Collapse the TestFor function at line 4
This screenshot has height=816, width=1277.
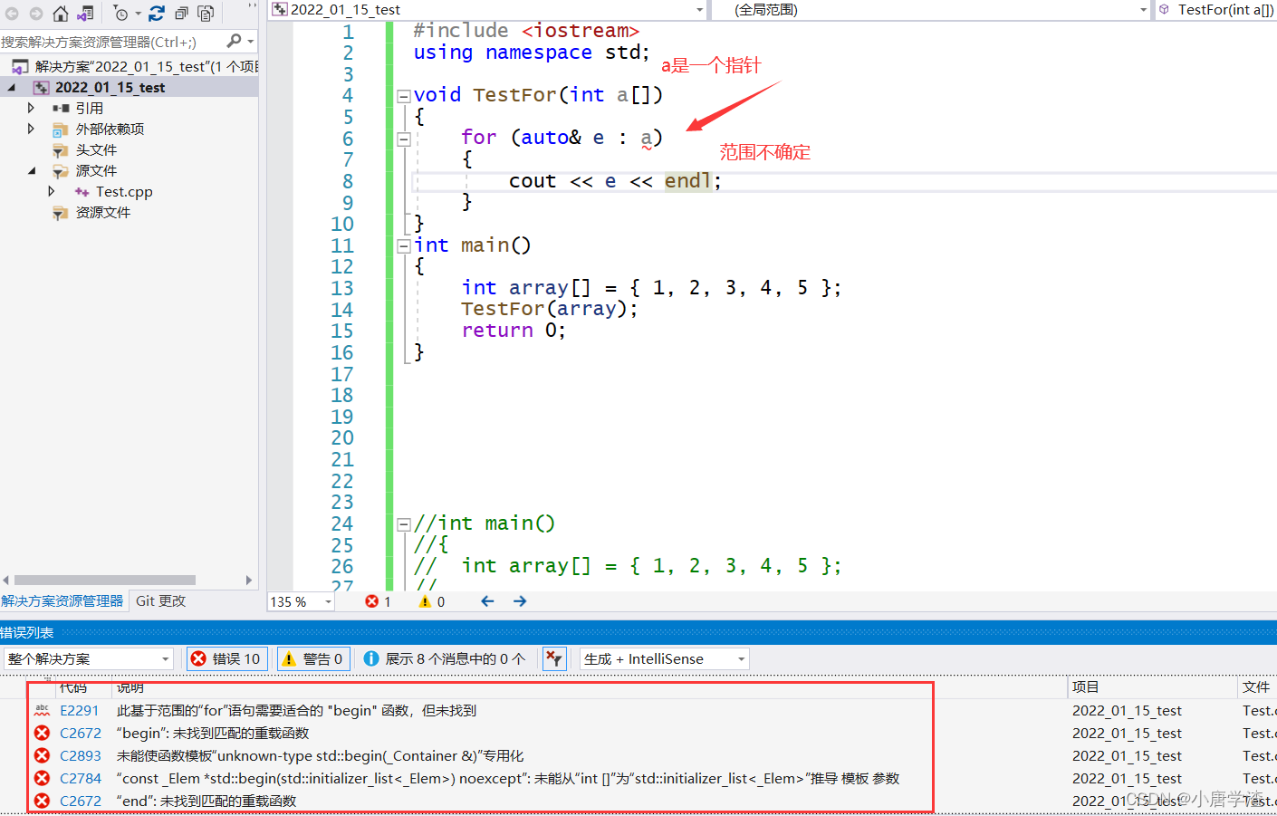(x=404, y=95)
